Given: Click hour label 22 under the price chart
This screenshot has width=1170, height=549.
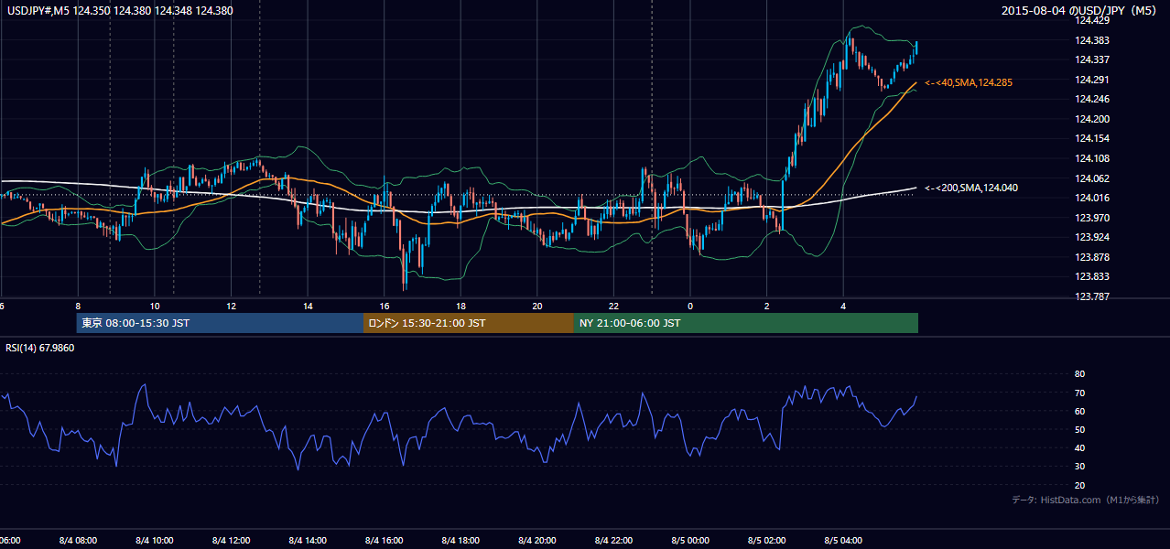Looking at the screenshot, I should [x=614, y=306].
